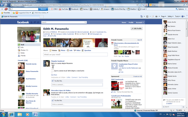Click the Edit Profile button

pyautogui.click(x=137, y=28)
